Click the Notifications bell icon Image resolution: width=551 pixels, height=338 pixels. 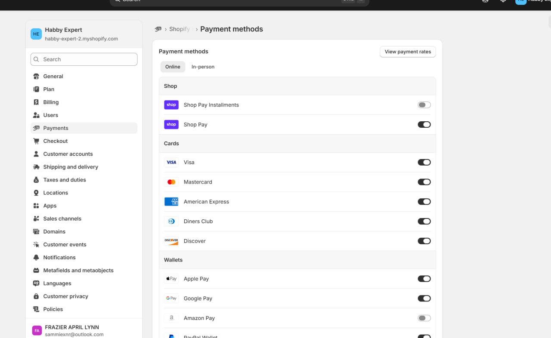tap(36, 258)
